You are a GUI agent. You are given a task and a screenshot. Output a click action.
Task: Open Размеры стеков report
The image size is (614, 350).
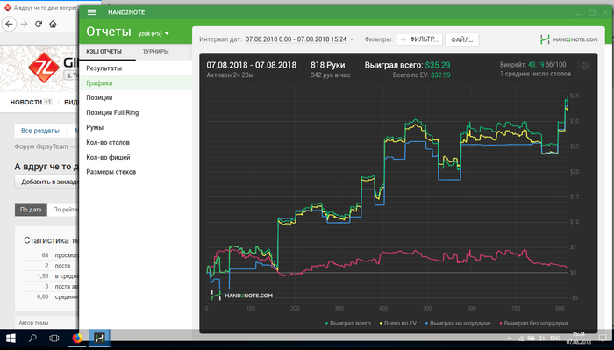point(135,172)
